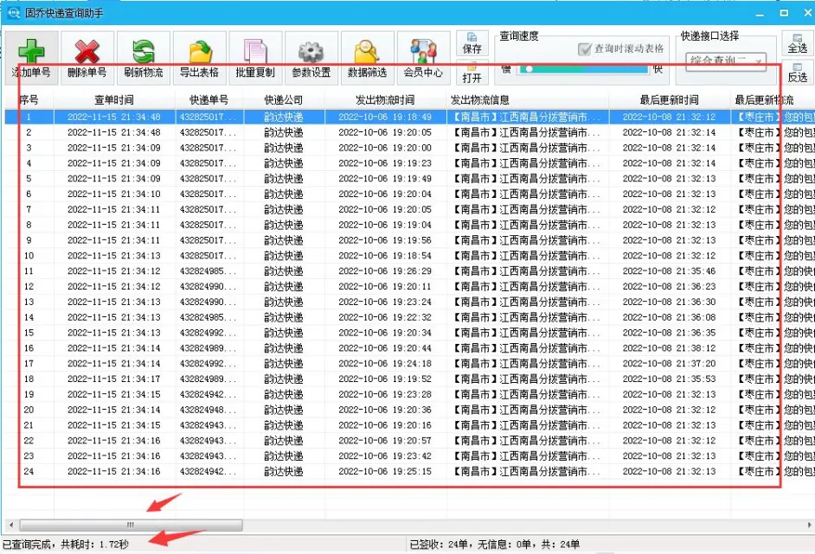Click row 19 发出物流时间 19:23:28
The height and width of the screenshot is (554, 815).
click(x=385, y=395)
